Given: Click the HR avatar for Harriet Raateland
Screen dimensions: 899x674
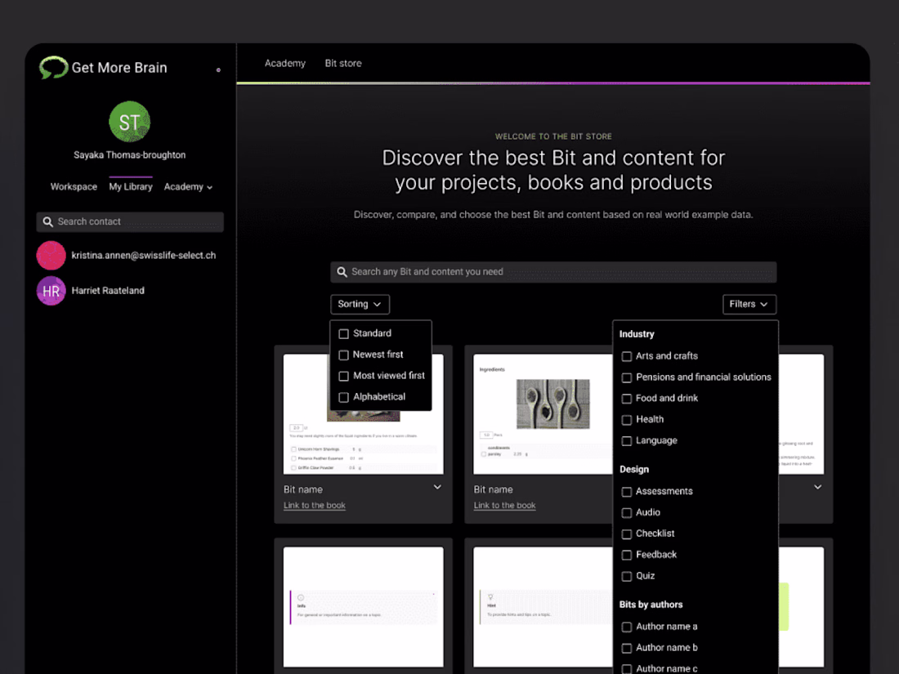Looking at the screenshot, I should tap(51, 291).
